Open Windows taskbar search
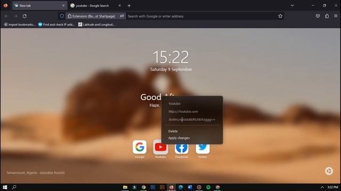341x191 pixels. click(x=14, y=187)
